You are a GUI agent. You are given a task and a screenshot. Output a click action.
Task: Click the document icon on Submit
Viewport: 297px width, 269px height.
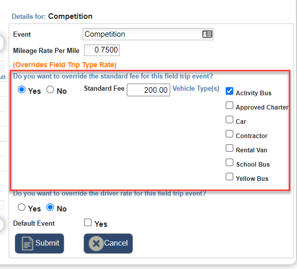click(x=28, y=244)
